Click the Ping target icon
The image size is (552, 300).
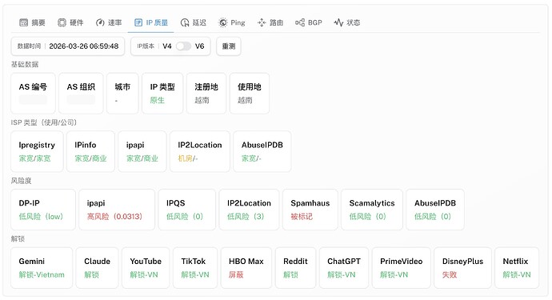tap(223, 22)
